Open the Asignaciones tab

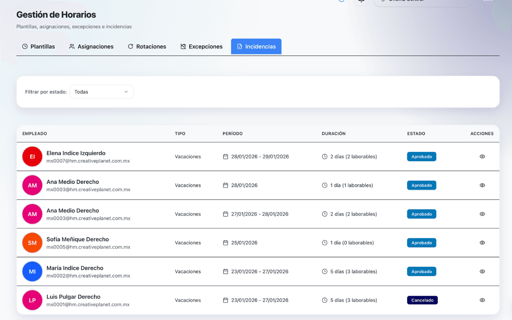[91, 46]
